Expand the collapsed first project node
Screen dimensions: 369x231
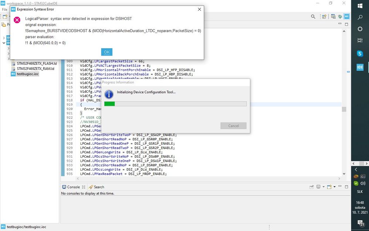click(x=4, y=38)
